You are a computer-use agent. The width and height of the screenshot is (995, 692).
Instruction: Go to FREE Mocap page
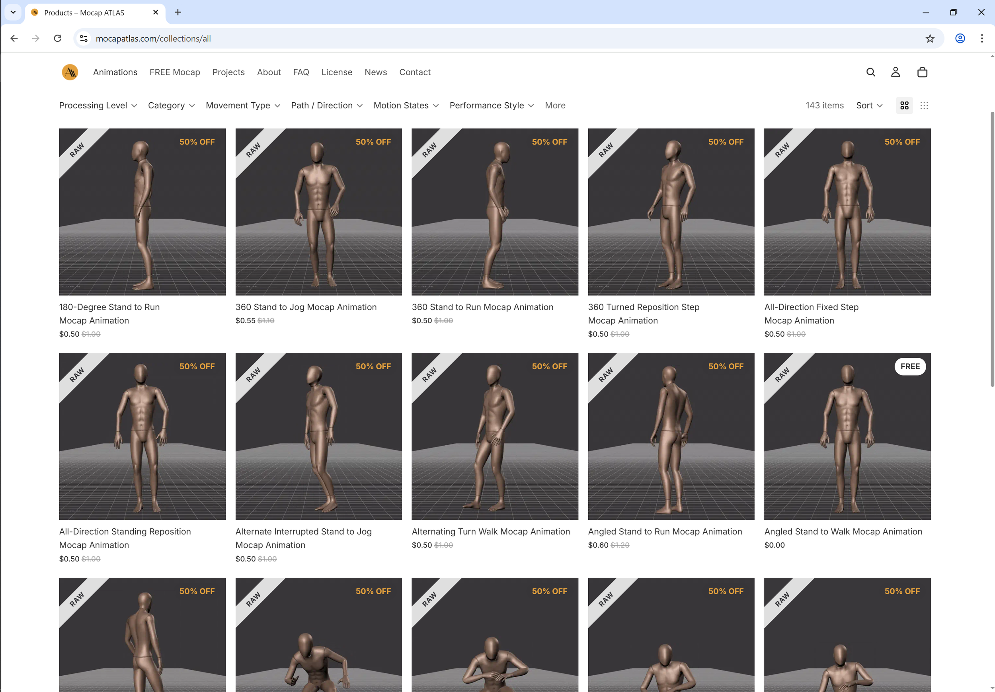[x=175, y=72]
